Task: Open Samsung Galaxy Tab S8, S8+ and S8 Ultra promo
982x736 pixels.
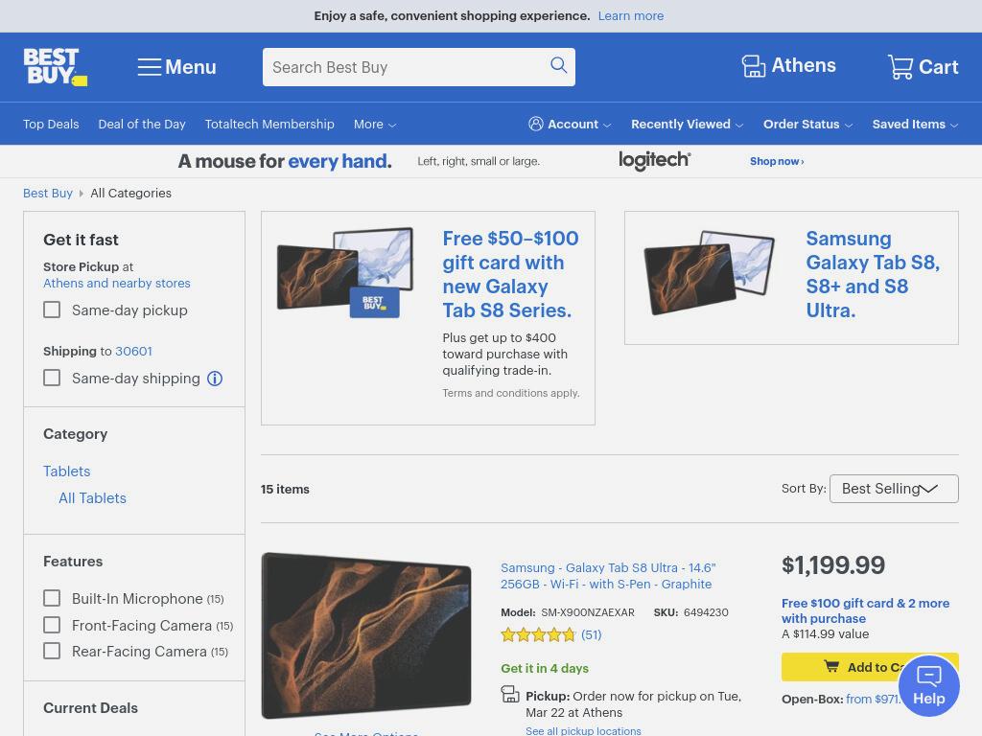Action: tap(873, 274)
